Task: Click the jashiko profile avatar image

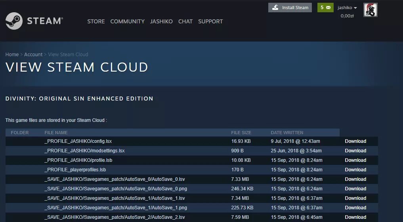Action: click(371, 10)
